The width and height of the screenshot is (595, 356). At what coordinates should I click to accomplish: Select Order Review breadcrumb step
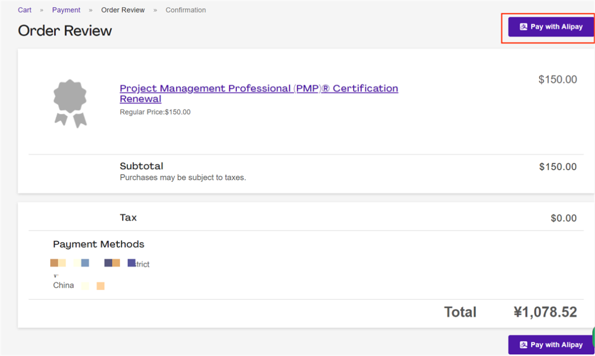click(122, 10)
